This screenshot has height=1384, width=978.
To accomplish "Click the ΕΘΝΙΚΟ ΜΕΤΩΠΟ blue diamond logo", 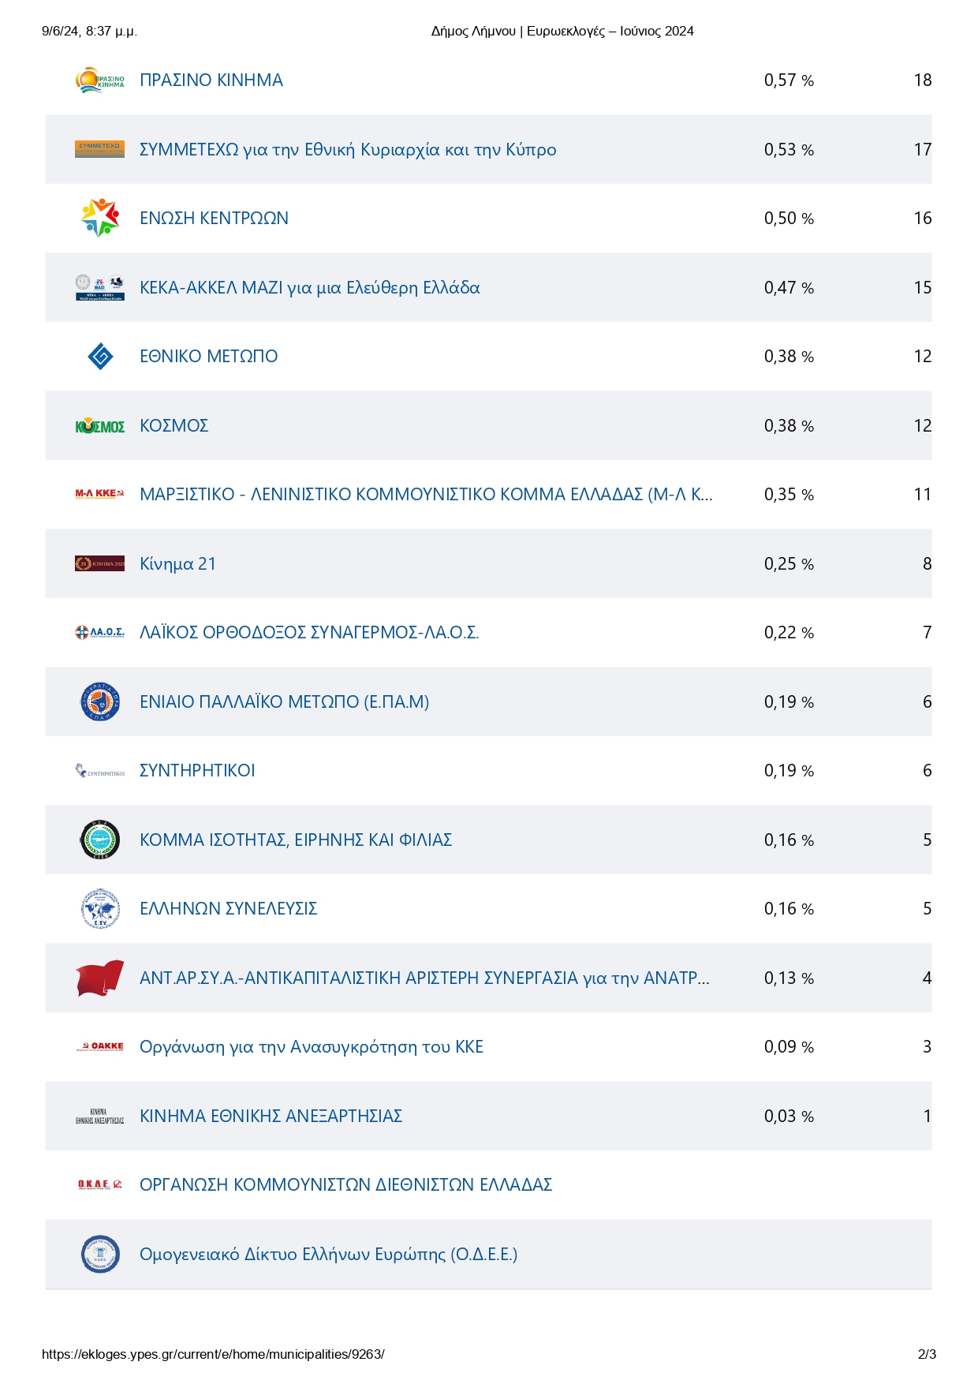I will (100, 357).
